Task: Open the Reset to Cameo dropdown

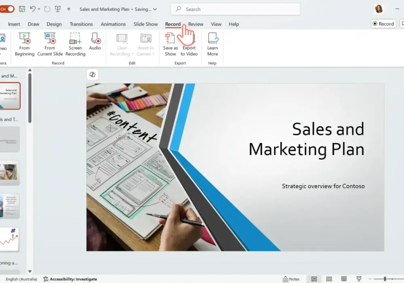Action: point(145,44)
